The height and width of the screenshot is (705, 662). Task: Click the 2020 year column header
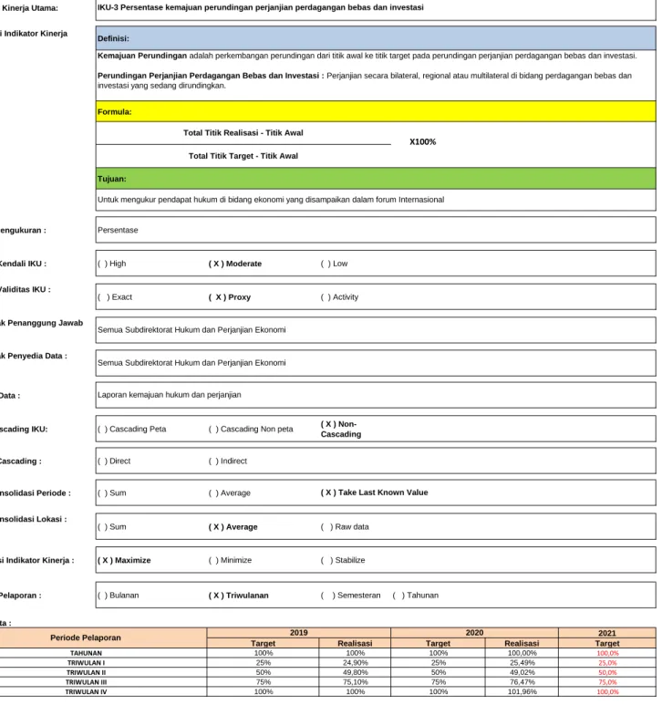click(x=474, y=633)
